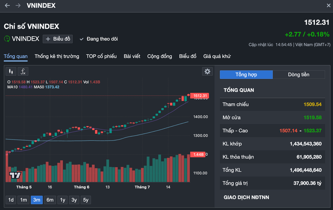Click Tổng KL value 1,496,448,640

click(306, 170)
